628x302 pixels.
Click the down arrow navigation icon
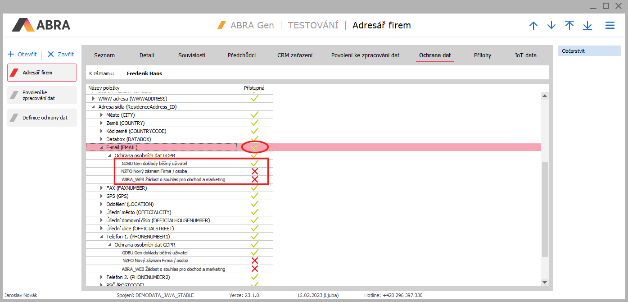[x=551, y=26]
